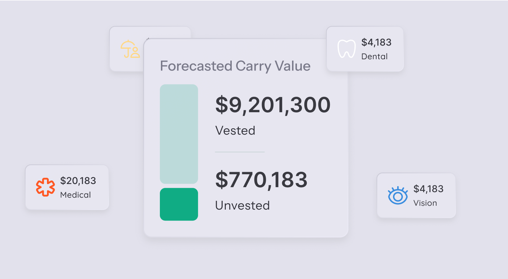Click the $4,183 Vision amount
Screen dimensions: 508x279
[428, 189]
